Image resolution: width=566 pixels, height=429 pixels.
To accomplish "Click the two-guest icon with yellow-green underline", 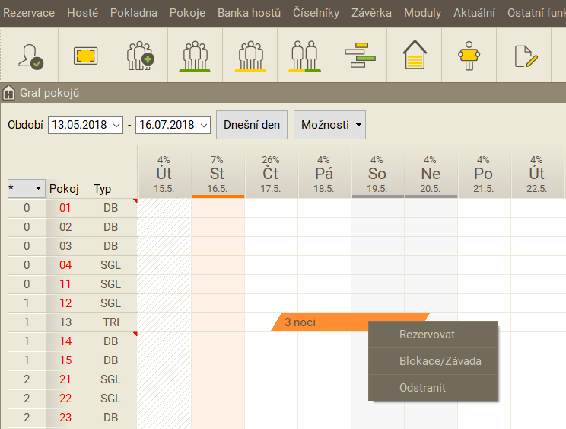I will click(304, 56).
